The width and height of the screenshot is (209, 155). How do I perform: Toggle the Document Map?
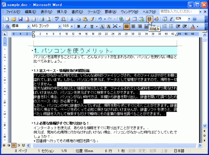[x=165, y=19]
